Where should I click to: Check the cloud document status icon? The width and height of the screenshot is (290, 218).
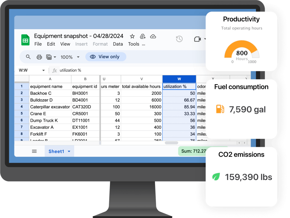pyautogui.click(x=153, y=36)
